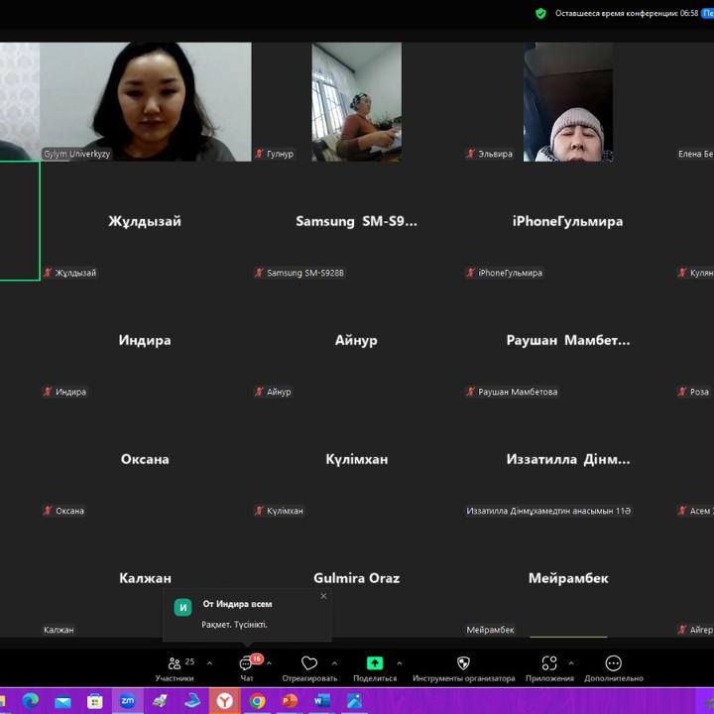Screen dimensions: 714x714
Task: Select the Күлімхан participant tile name
Action: (x=357, y=459)
